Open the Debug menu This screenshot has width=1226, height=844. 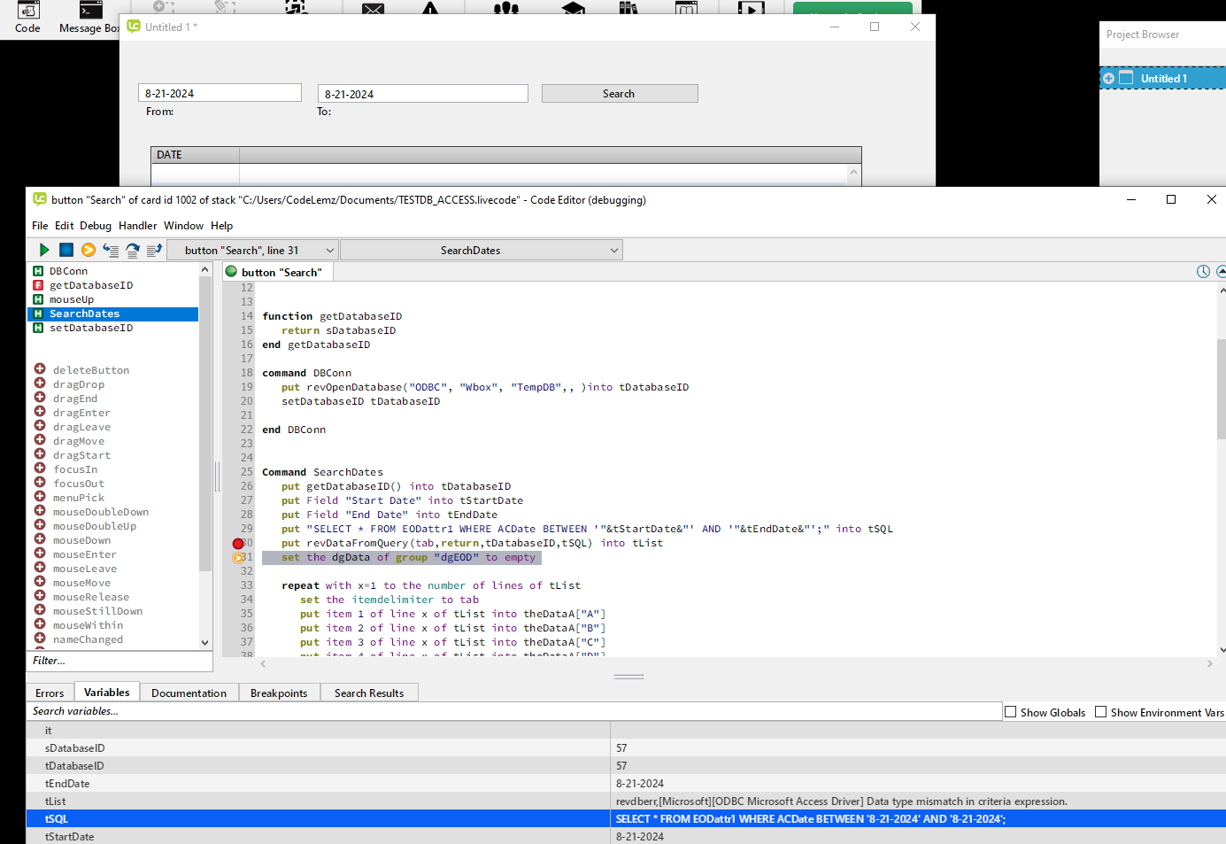[96, 226]
